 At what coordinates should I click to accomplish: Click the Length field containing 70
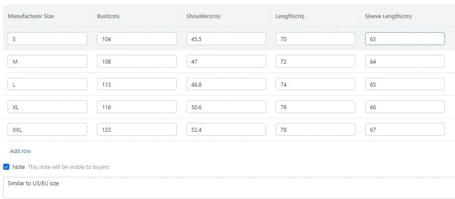315,39
